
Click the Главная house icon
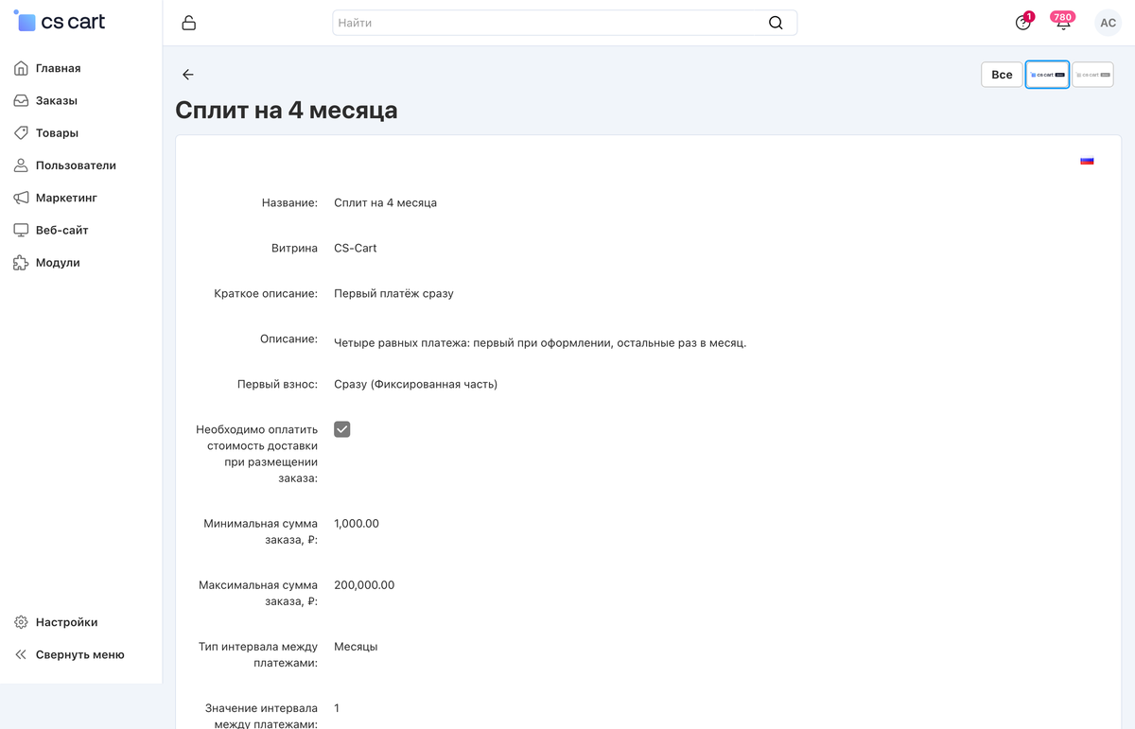tap(21, 68)
